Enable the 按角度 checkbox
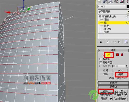The height and width of the screenshot is (102, 129). 100,66
